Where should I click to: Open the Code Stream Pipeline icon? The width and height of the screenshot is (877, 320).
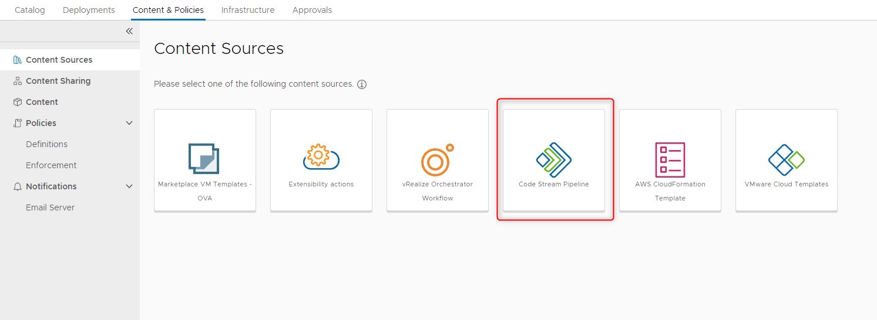pos(553,159)
